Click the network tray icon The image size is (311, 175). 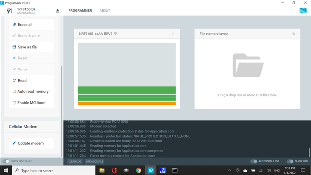pos(261,170)
